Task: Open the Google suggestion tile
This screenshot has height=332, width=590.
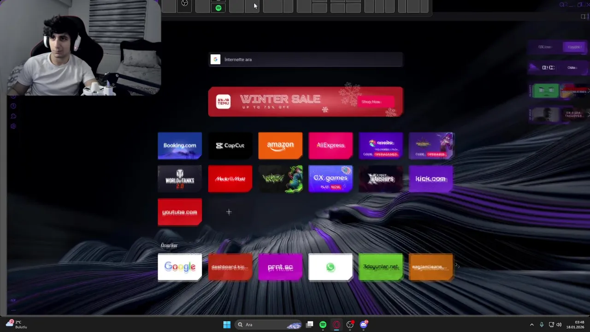Action: (180, 267)
